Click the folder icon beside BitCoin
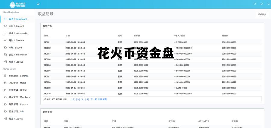Screen dimensions: 271x128 coord(5,47)
